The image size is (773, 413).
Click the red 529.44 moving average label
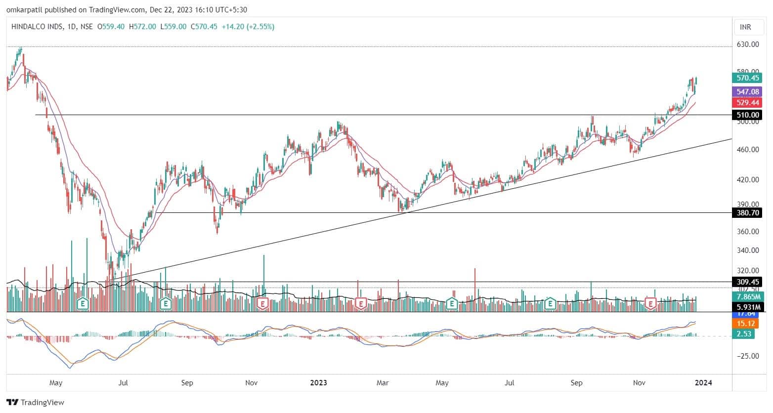point(747,102)
